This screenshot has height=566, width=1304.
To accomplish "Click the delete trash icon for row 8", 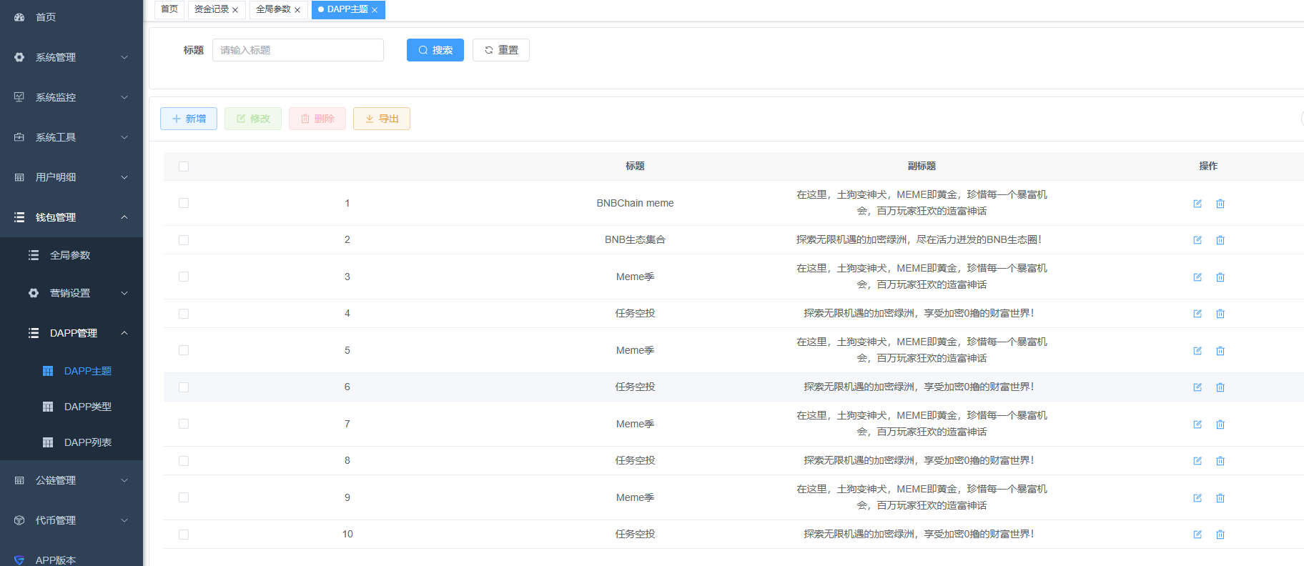I will coord(1220,461).
